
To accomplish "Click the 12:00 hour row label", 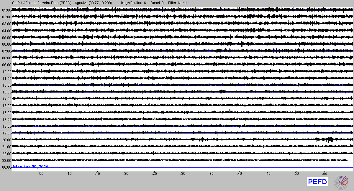I will coord(6,85).
